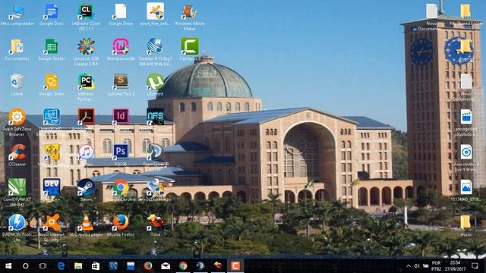
Task: Open Microsoft Store from taskbar
Action: (x=96, y=266)
